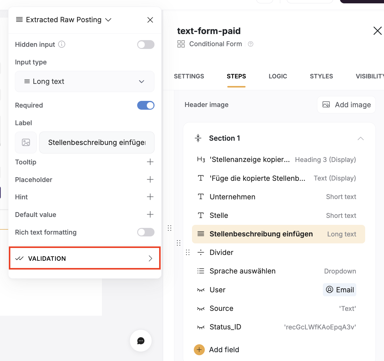Turn on Rich text formatting
The image size is (384, 361).
click(x=146, y=232)
